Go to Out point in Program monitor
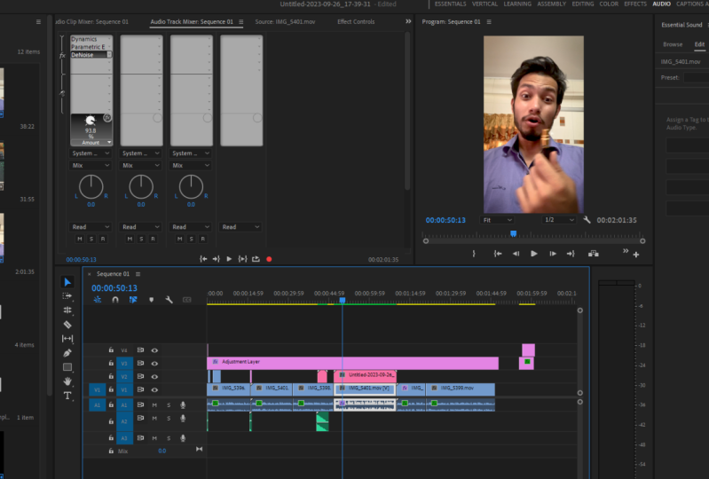Screen dimensions: 709x479 click(x=571, y=254)
